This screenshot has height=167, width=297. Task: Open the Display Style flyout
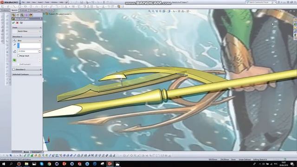click(169, 11)
